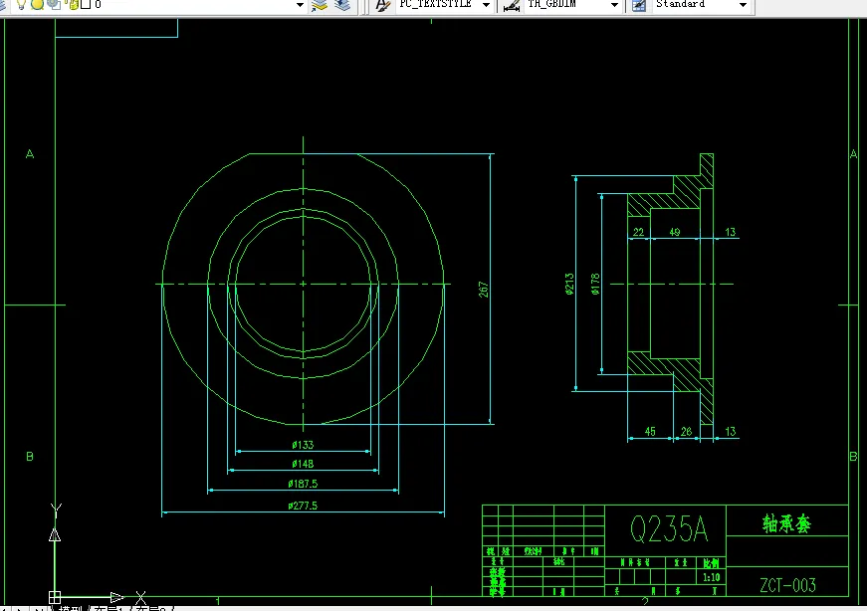This screenshot has width=867, height=611.
Task: Click the Q235A material text in title block
Action: (669, 528)
